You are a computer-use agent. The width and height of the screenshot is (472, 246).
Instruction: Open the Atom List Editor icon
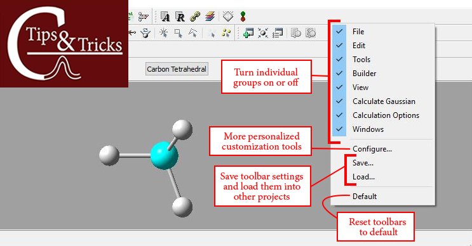pos(165,16)
